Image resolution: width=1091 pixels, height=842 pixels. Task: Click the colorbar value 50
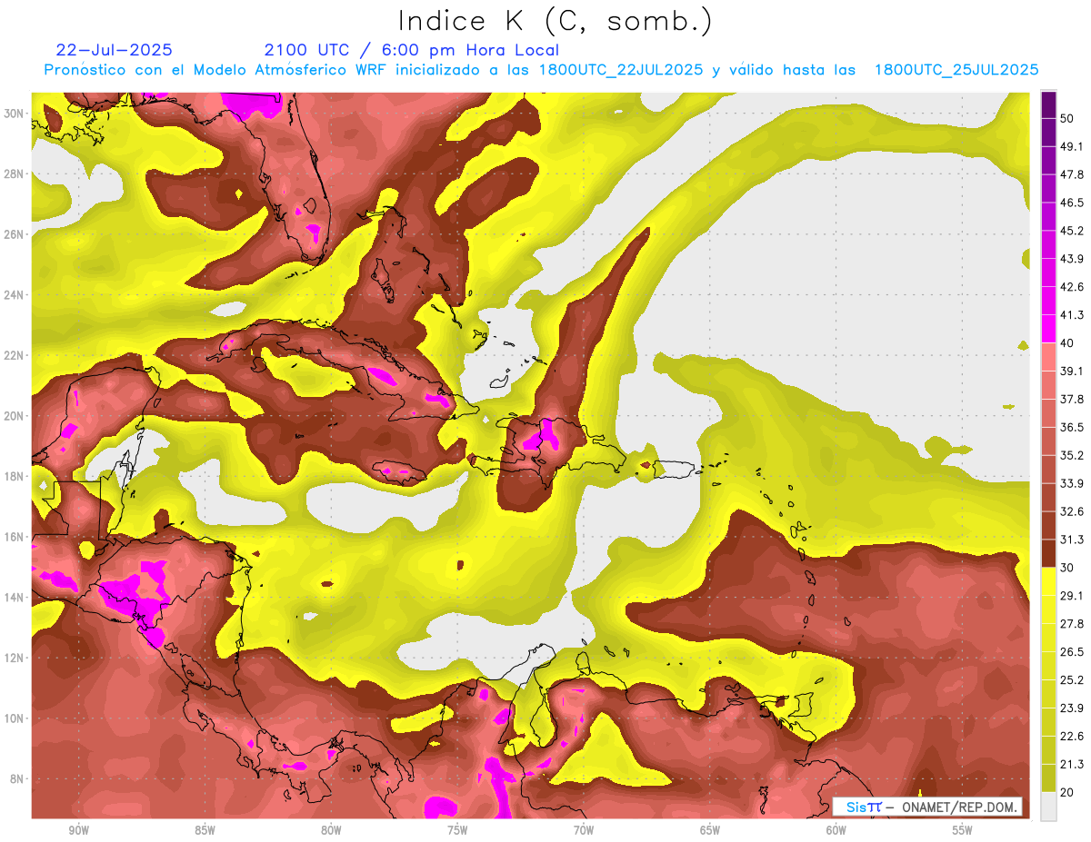tap(1068, 119)
